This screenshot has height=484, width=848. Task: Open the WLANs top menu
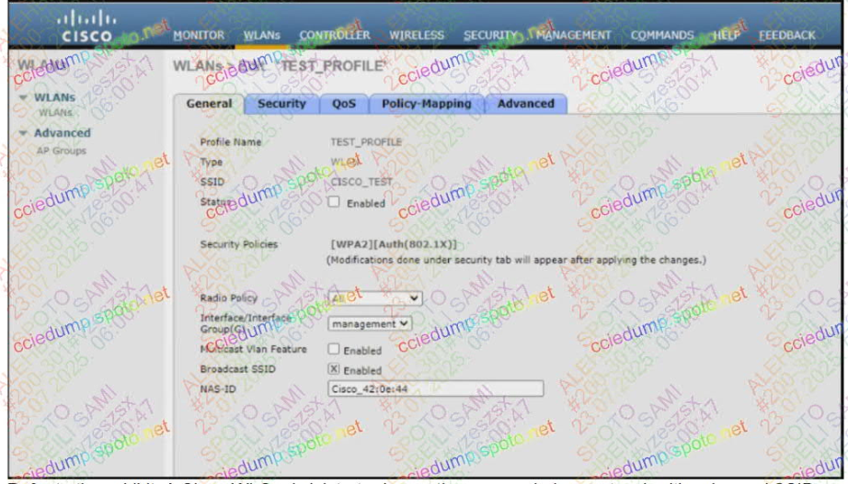coord(261,35)
